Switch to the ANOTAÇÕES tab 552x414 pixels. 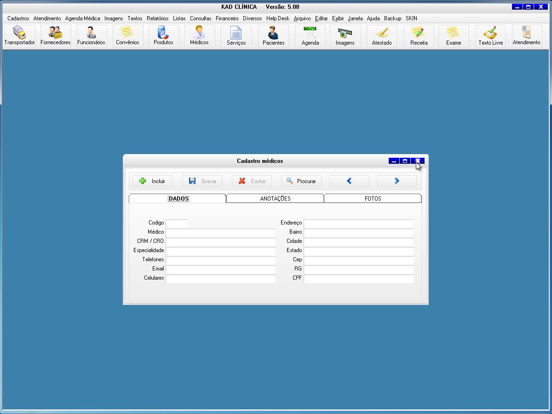tap(275, 199)
